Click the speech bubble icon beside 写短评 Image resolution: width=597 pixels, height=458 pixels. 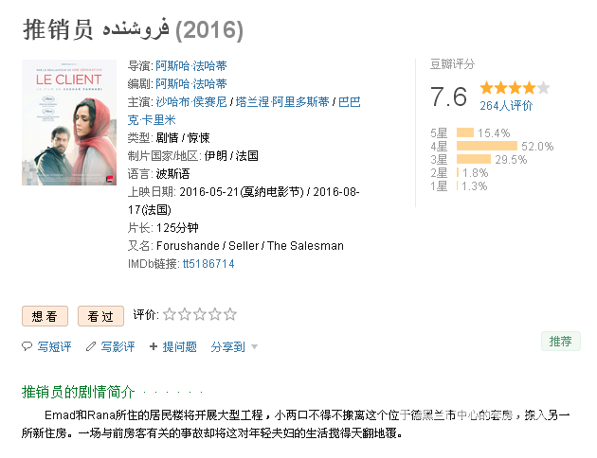point(27,347)
